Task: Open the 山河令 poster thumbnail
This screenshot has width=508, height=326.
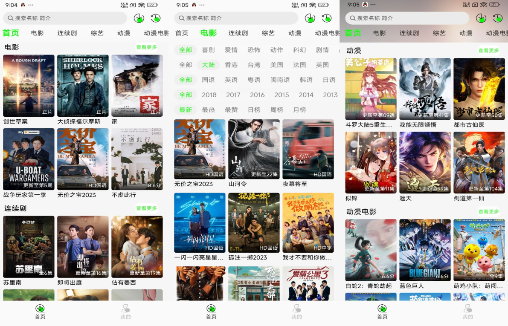Action: point(254,149)
